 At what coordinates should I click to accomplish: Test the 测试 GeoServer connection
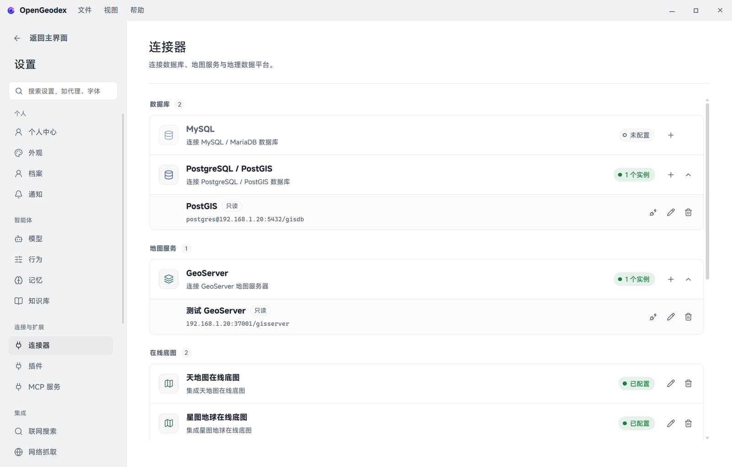click(x=653, y=317)
